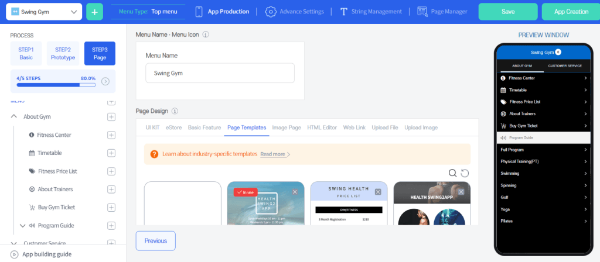
Task: Collapse the About Gym menu group
Action: tap(14, 116)
